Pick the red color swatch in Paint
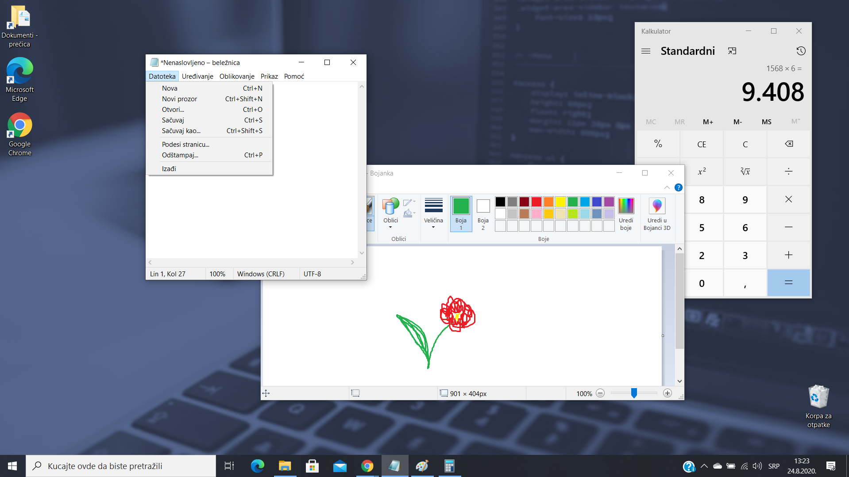The height and width of the screenshot is (477, 849). [536, 202]
